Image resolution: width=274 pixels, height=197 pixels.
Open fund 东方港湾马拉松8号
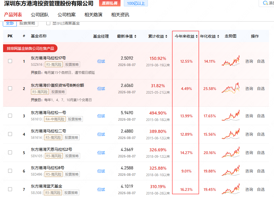click(x=47, y=168)
